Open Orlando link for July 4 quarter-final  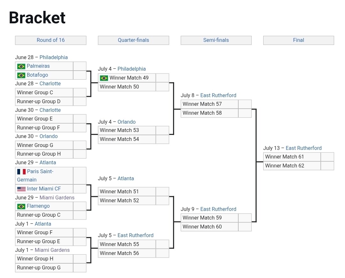(x=126, y=122)
